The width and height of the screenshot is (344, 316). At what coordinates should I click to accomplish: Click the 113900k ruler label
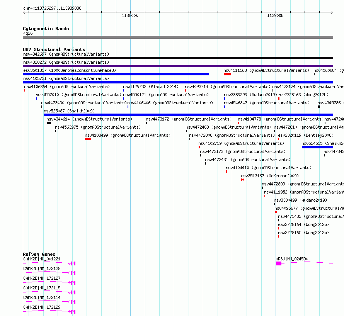[x=275, y=15]
